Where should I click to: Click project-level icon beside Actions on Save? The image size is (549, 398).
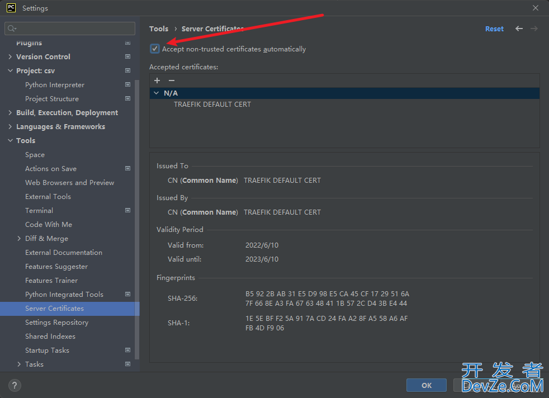pos(128,169)
